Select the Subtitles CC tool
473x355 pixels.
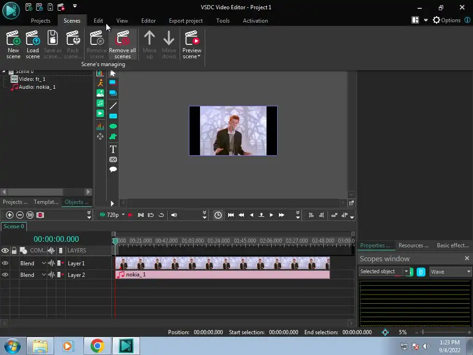click(x=113, y=159)
